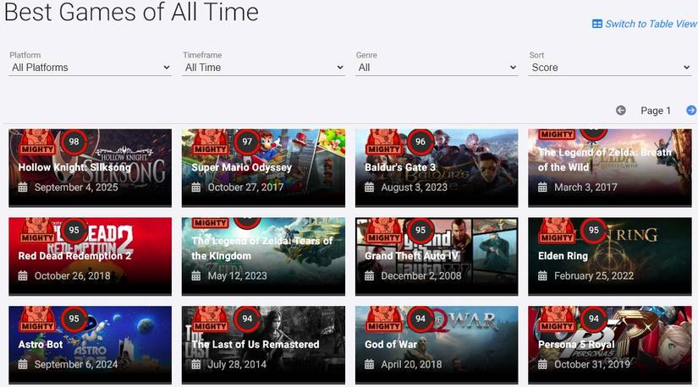This screenshot has height=387, width=698.
Task: Open the Persona 5 Royal card
Action: (x=609, y=345)
